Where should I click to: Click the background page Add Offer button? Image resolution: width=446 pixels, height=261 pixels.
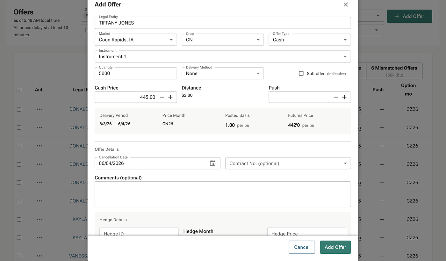coord(409,16)
